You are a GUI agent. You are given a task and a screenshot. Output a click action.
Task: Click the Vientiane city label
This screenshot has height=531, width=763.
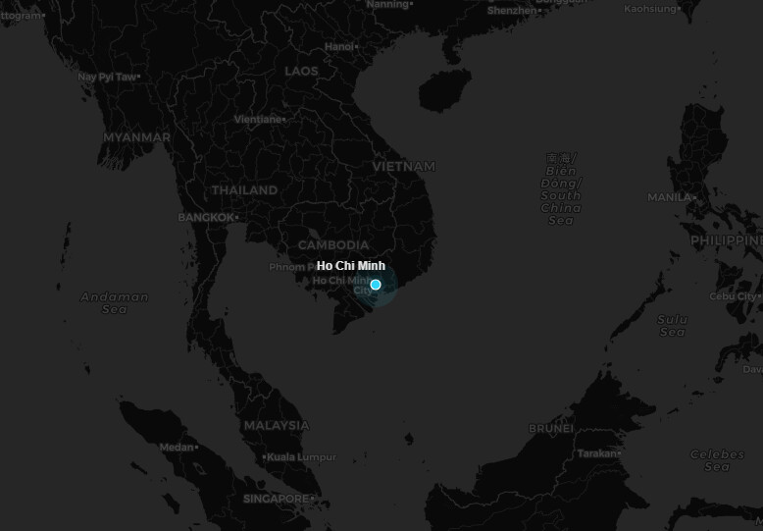click(x=258, y=120)
